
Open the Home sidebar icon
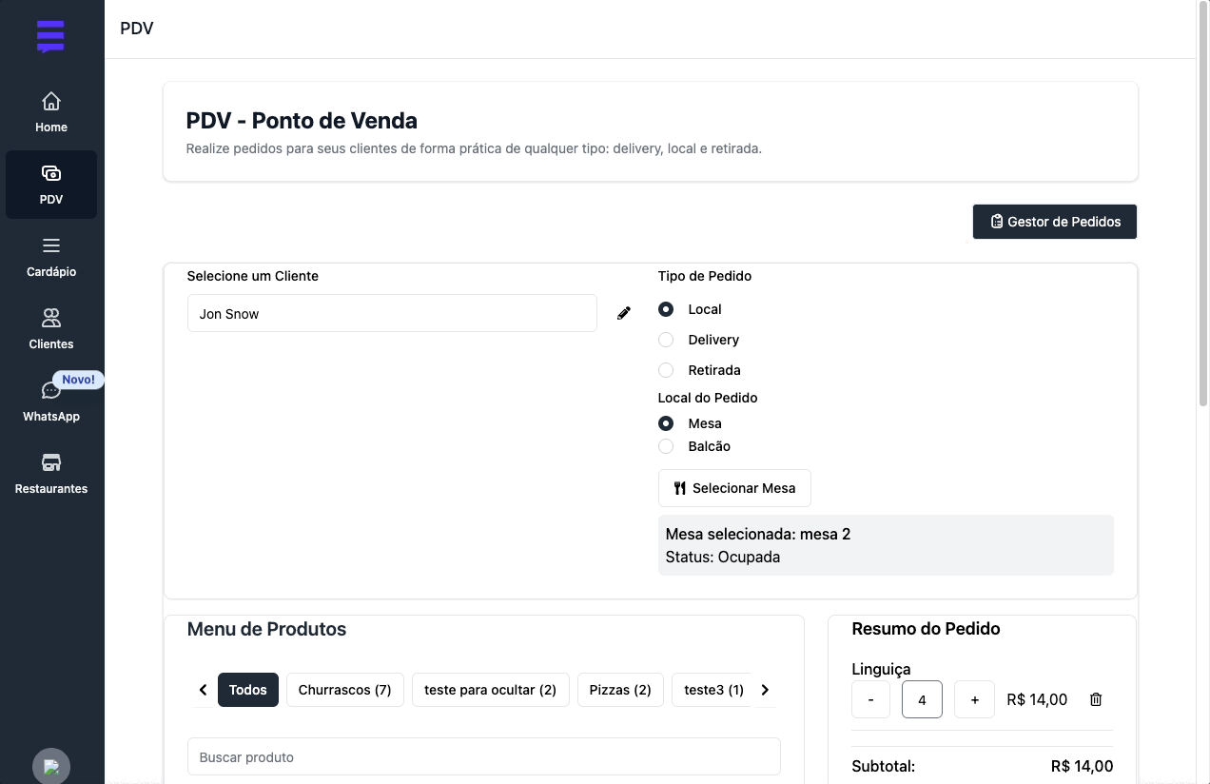pyautogui.click(x=51, y=102)
